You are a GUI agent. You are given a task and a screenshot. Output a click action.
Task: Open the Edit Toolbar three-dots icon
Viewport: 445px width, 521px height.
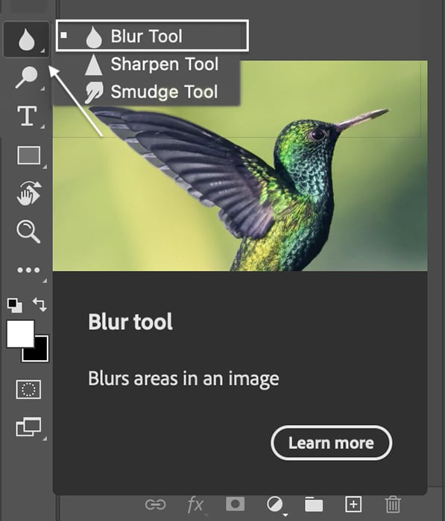28,269
